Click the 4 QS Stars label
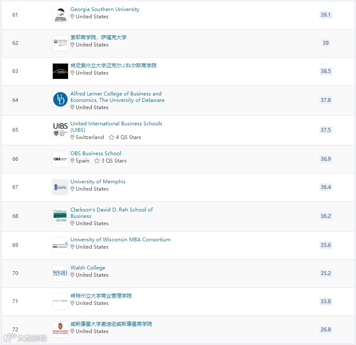This screenshot has height=345, width=356. [128, 137]
